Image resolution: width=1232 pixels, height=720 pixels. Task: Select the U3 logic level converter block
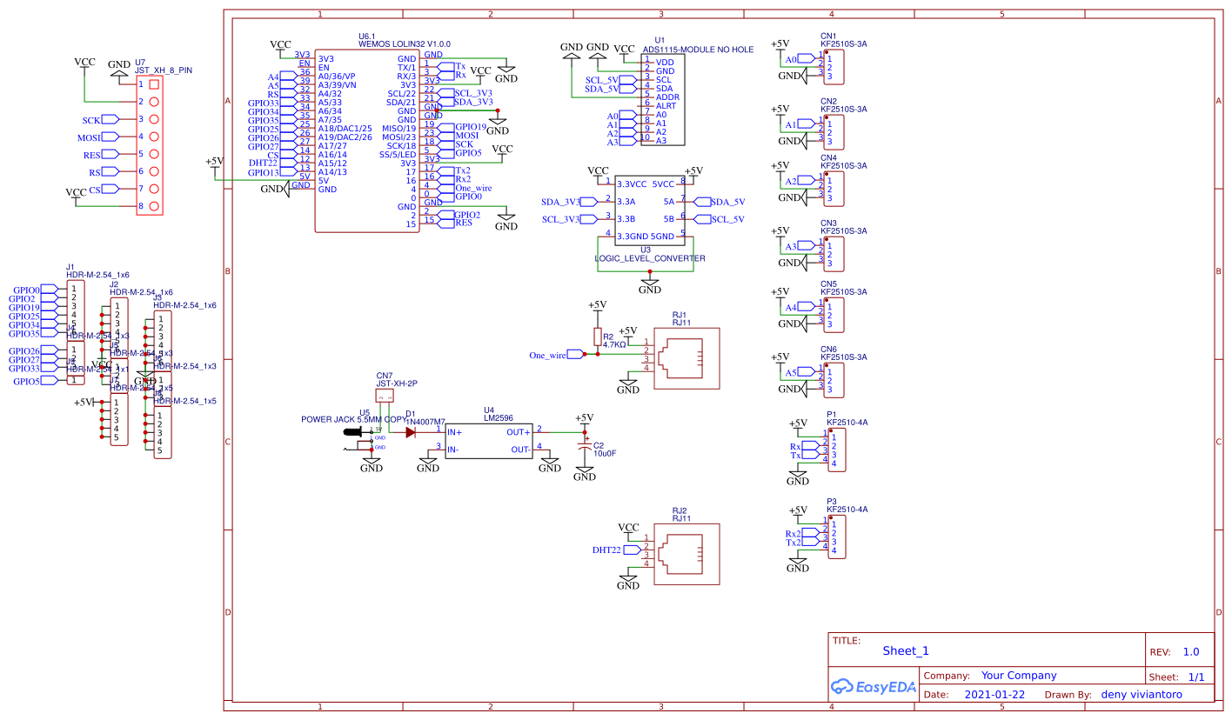pyautogui.click(x=645, y=210)
